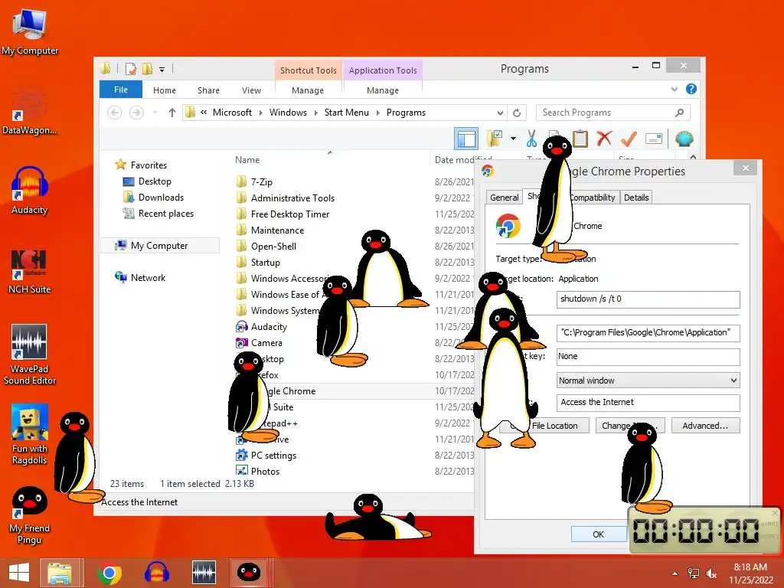Image resolution: width=784 pixels, height=588 pixels.
Task: Click the Open-Shell settings shell icon
Action: click(684, 139)
